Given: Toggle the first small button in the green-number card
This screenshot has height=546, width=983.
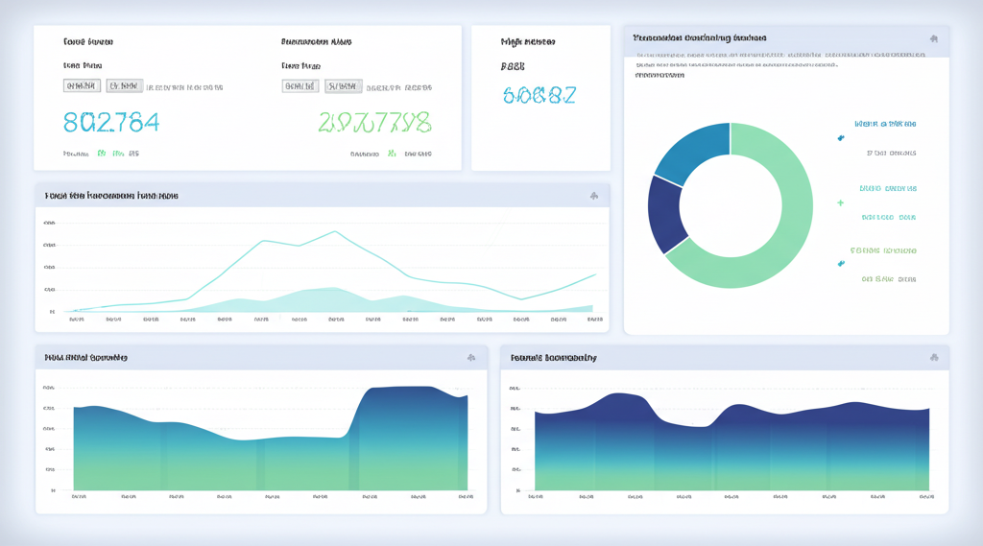Looking at the screenshot, I should coord(300,86).
